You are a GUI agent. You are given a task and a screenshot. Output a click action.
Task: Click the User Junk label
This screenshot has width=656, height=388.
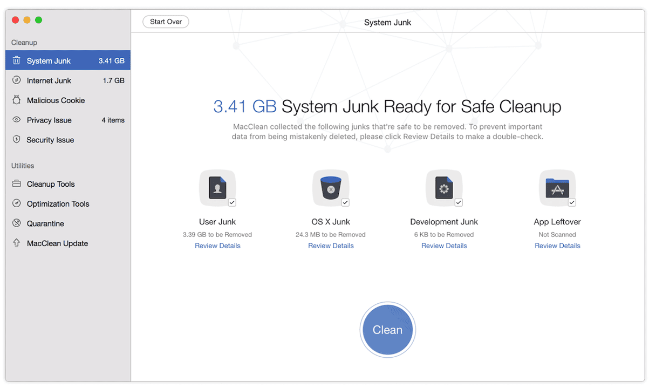(217, 222)
